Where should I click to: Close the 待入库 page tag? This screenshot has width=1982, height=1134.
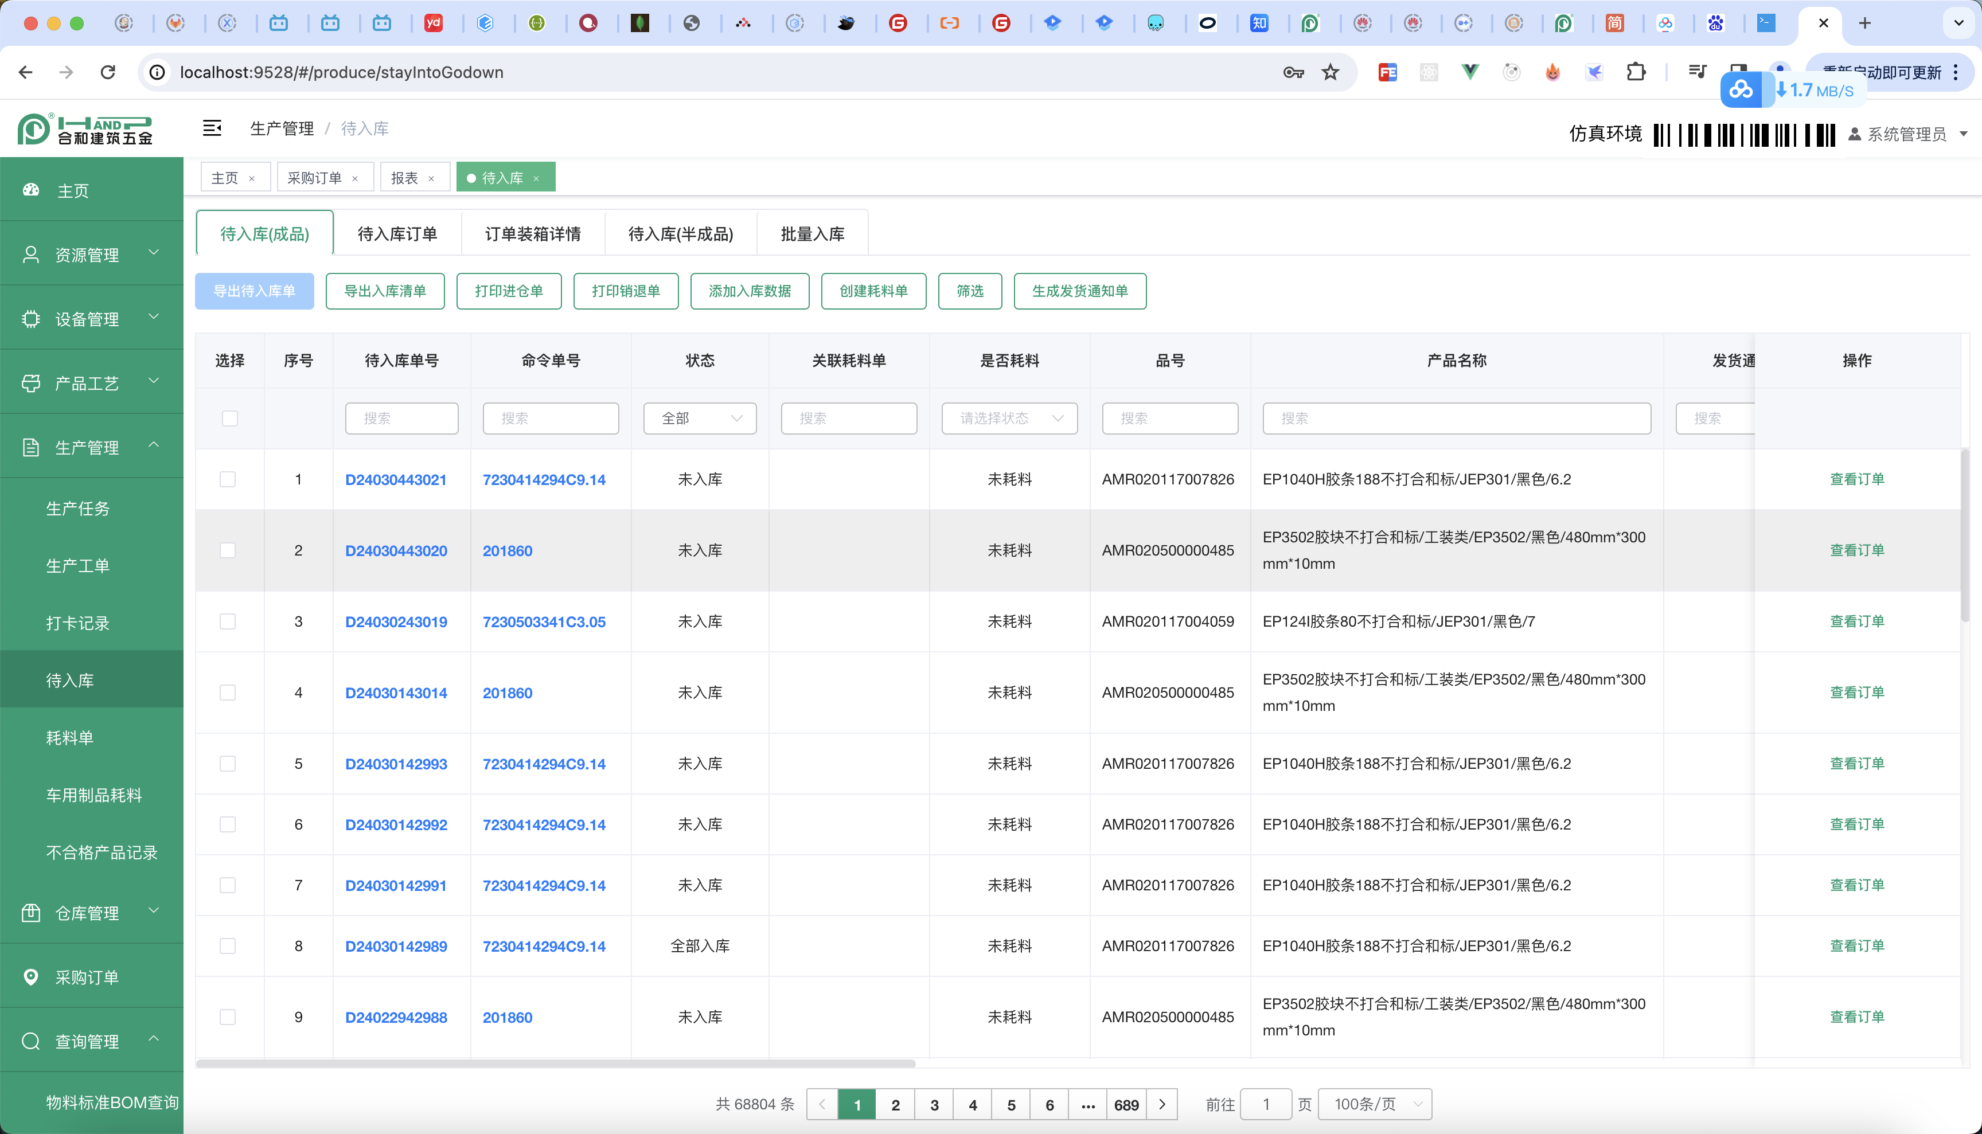pyautogui.click(x=536, y=178)
